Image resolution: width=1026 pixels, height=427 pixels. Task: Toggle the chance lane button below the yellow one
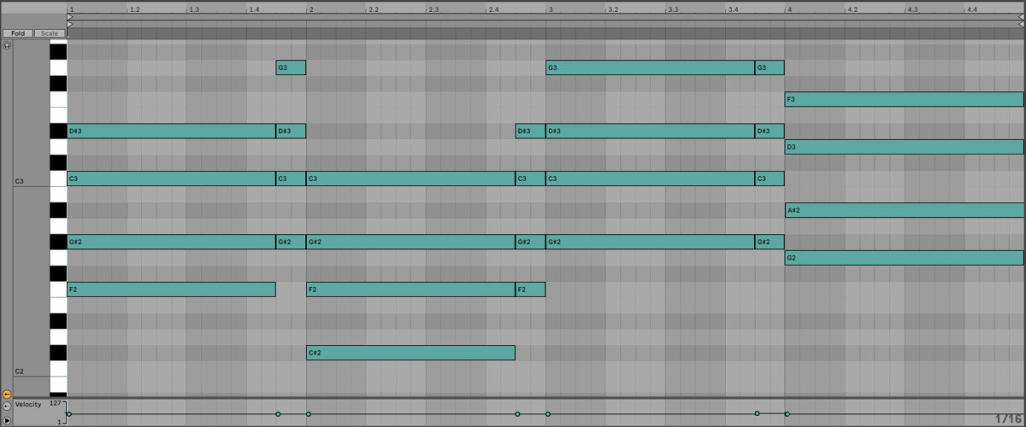tap(7, 407)
